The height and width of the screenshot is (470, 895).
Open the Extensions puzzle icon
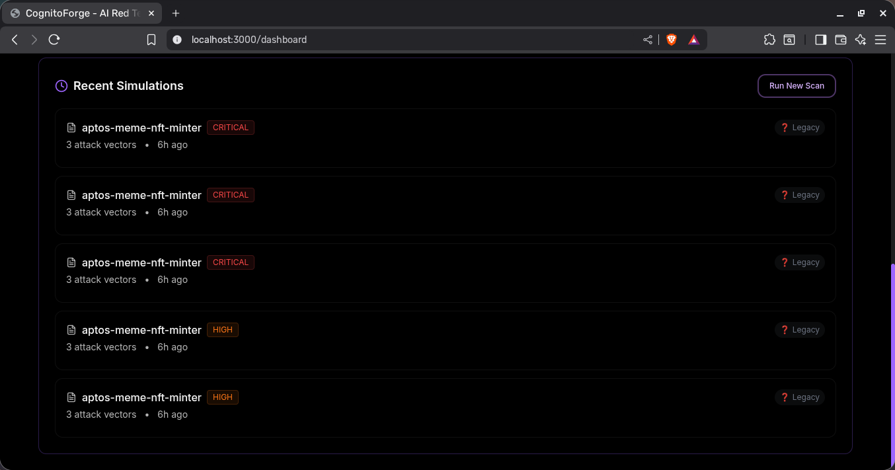click(769, 40)
